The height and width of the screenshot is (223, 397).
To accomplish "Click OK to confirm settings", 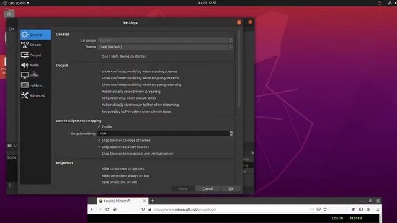I will [231, 189].
